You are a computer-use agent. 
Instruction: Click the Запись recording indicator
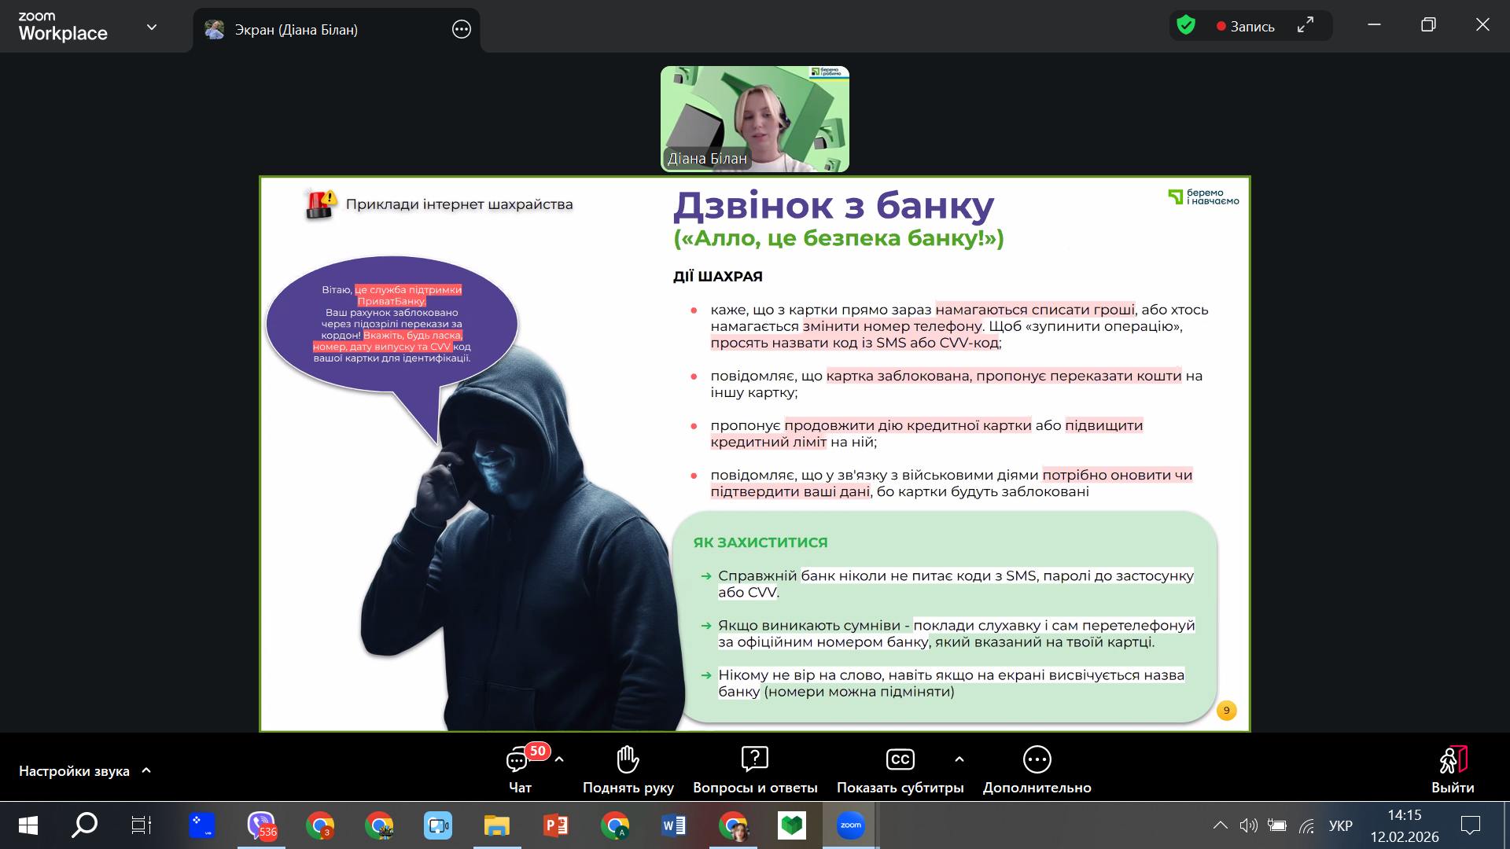[x=1245, y=27]
